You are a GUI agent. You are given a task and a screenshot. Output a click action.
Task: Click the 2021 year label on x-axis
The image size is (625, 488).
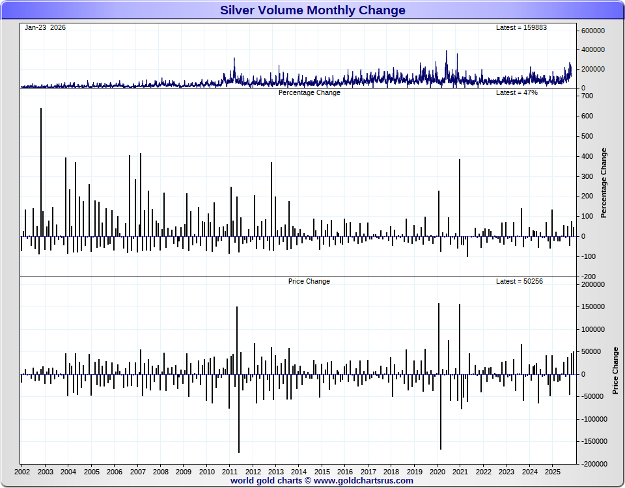(460, 472)
